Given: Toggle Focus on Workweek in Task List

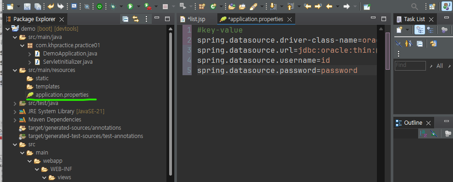Looking at the screenshot, I should tap(445, 29).
